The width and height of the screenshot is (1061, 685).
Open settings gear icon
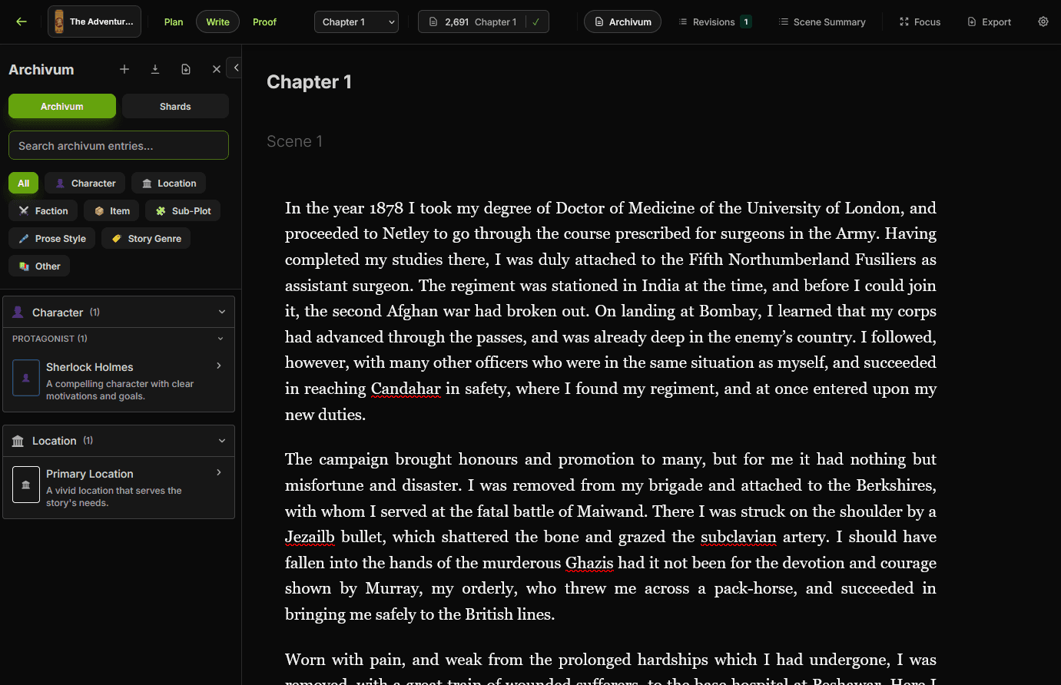point(1043,22)
